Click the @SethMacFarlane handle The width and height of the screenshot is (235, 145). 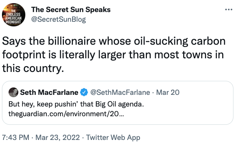pyautogui.click(x=120, y=93)
